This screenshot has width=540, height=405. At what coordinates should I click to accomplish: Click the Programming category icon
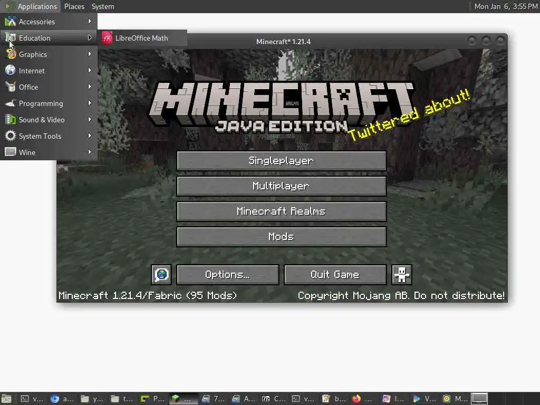(11, 103)
